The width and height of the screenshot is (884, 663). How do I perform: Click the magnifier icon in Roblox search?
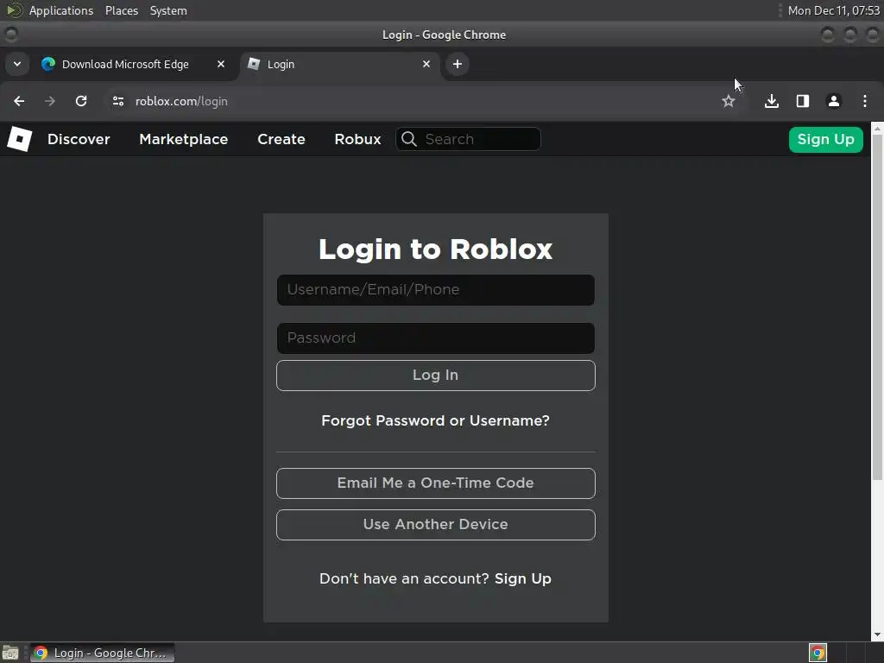(x=409, y=139)
